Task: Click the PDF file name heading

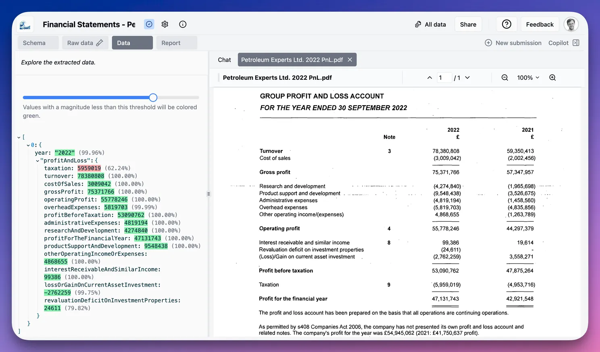Action: pyautogui.click(x=277, y=77)
